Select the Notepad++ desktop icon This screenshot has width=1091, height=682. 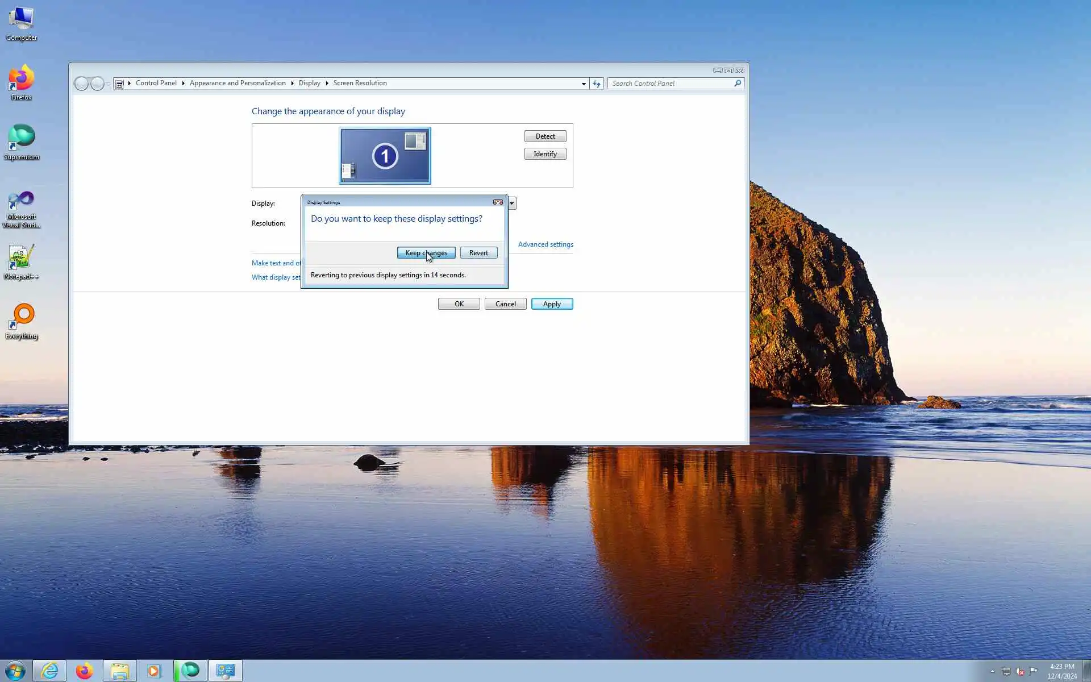tap(21, 261)
